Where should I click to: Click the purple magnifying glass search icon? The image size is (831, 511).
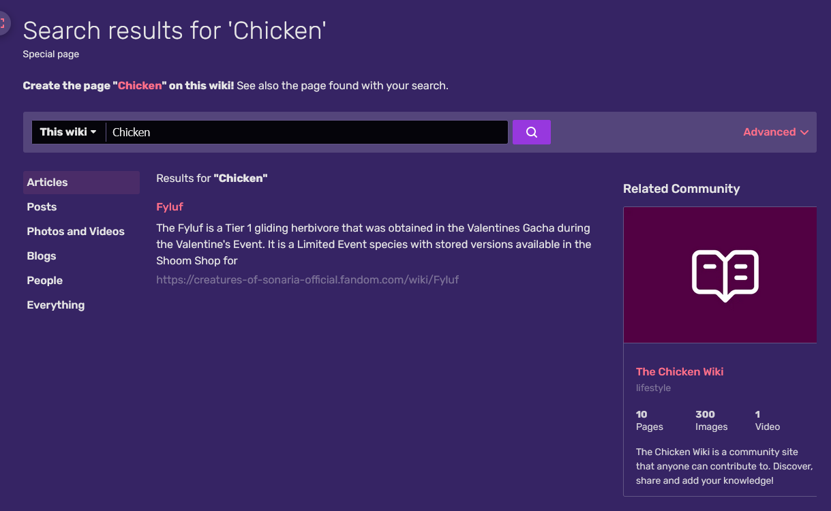(x=531, y=131)
